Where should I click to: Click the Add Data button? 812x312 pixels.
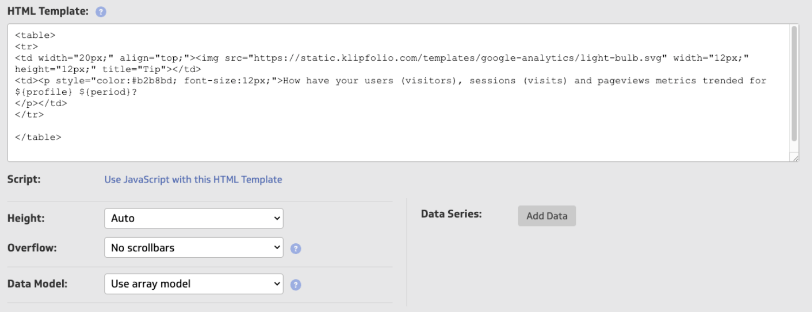pos(547,216)
